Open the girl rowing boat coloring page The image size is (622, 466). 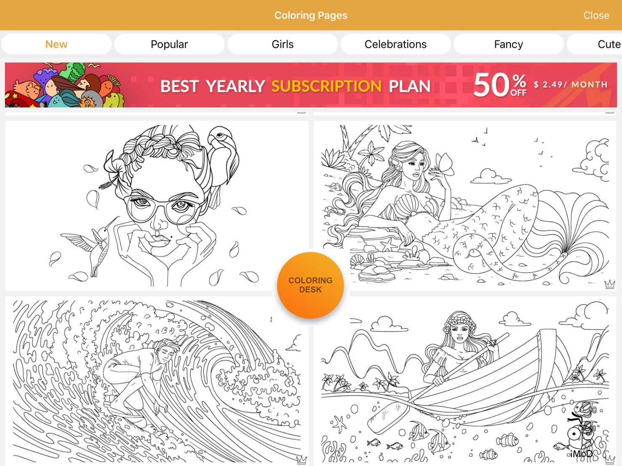pyautogui.click(x=465, y=381)
